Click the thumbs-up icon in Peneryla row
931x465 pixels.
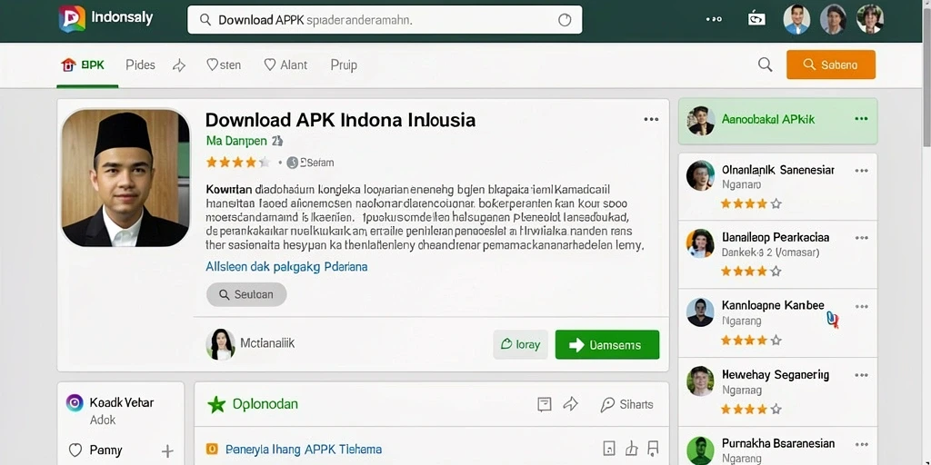point(632,448)
